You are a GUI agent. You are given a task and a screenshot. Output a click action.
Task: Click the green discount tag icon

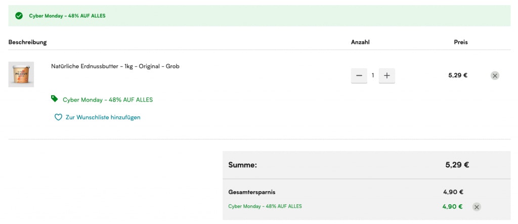pyautogui.click(x=55, y=99)
